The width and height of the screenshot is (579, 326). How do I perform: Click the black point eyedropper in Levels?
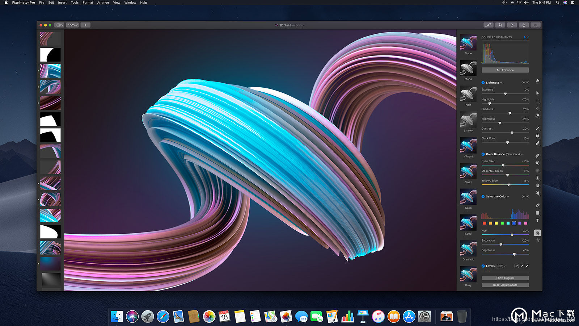(x=516, y=266)
